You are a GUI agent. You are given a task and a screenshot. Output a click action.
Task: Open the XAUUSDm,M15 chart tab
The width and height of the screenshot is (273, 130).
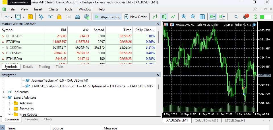206,120
